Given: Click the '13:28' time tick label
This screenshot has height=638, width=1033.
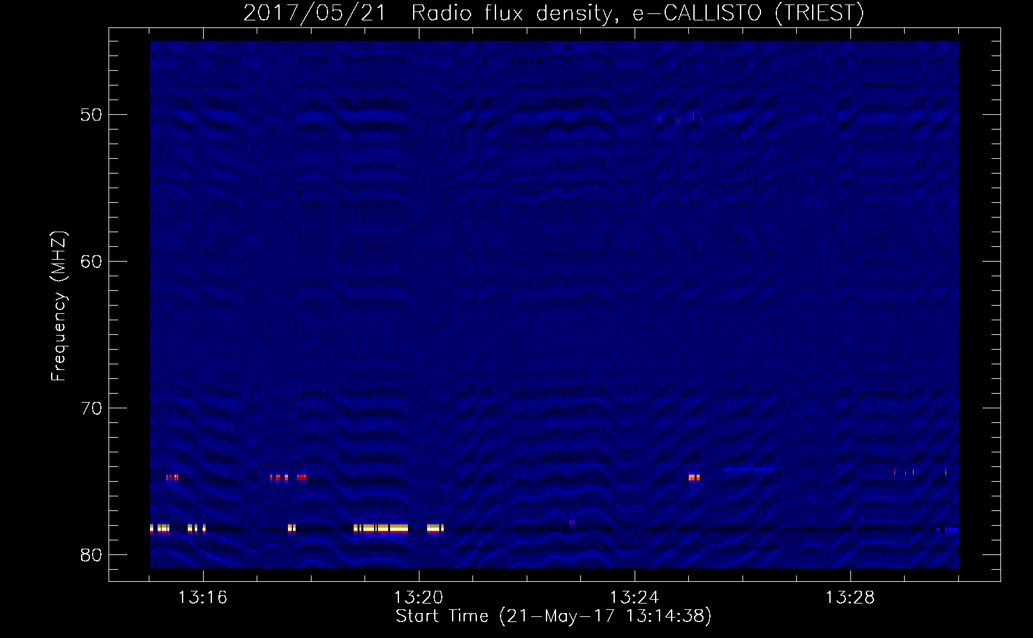Looking at the screenshot, I should pyautogui.click(x=850, y=597).
